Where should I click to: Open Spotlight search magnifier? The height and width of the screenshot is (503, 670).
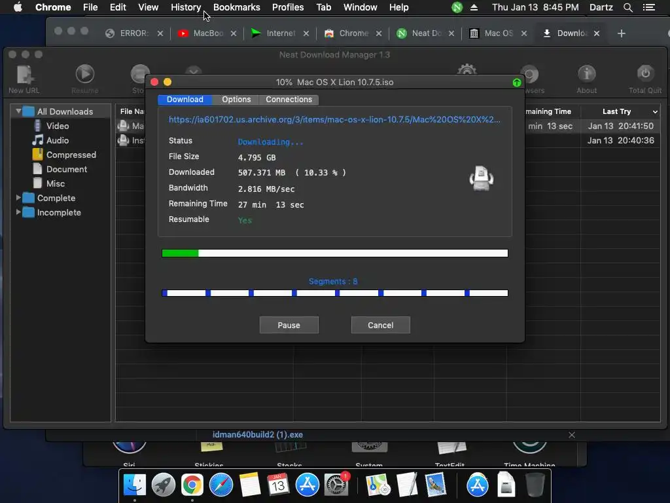tap(627, 7)
